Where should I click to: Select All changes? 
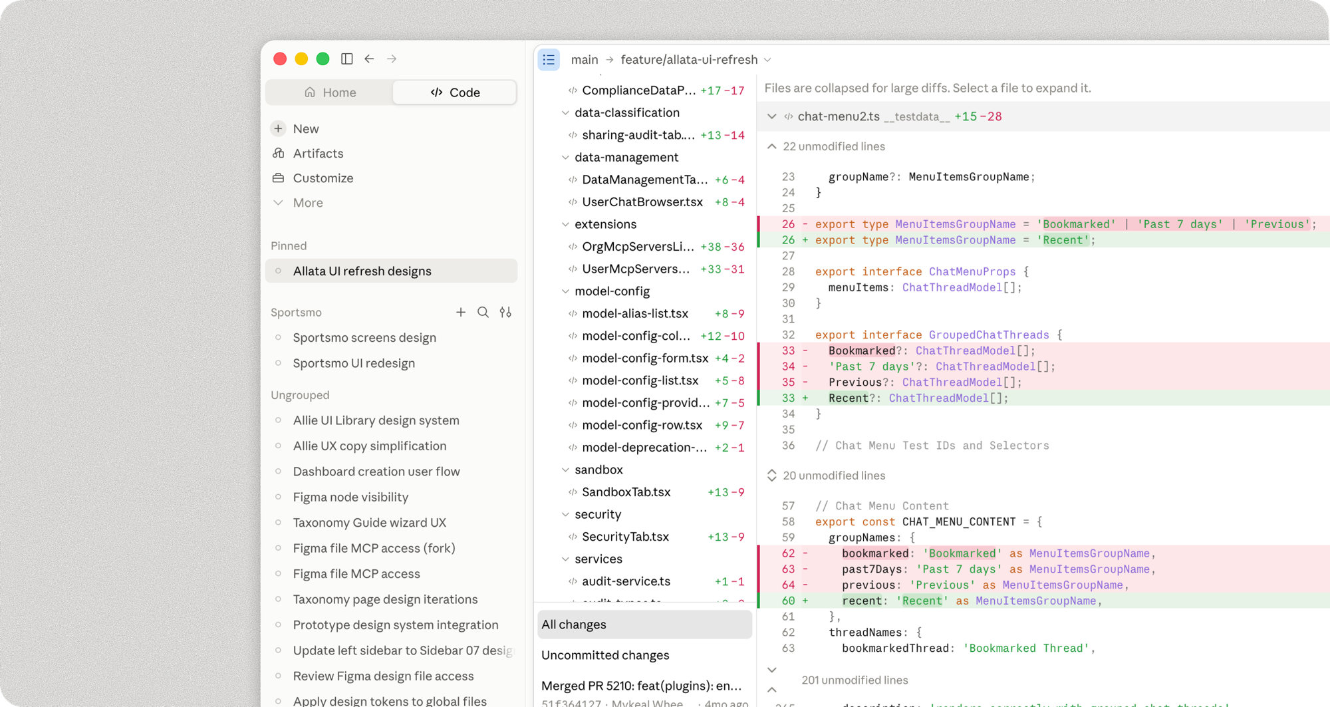(x=644, y=625)
